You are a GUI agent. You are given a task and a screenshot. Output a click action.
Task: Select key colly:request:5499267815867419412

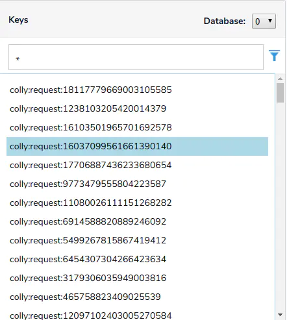137,240
